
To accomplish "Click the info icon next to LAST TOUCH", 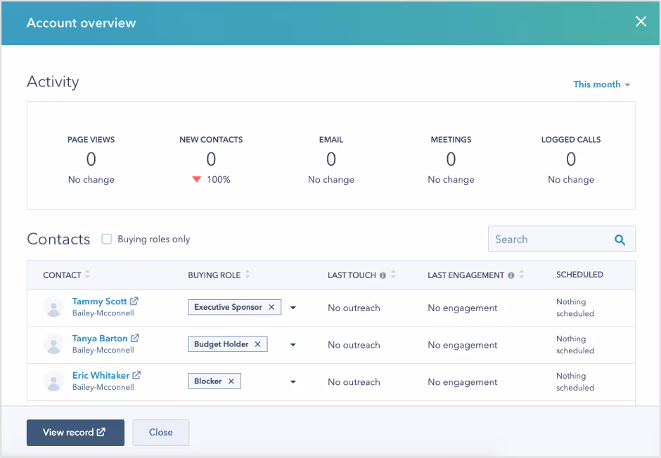I will pyautogui.click(x=383, y=275).
